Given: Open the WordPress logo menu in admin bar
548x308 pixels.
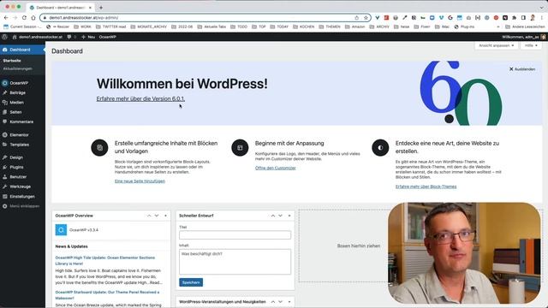Looking at the screenshot, I should pos(4,37).
